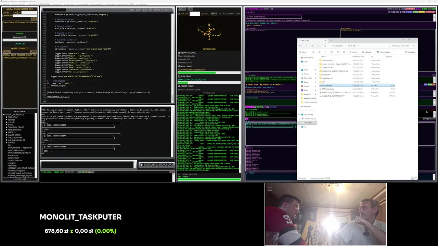
Task: Open Widok główny in Explorer sidebar
Action: (307, 58)
